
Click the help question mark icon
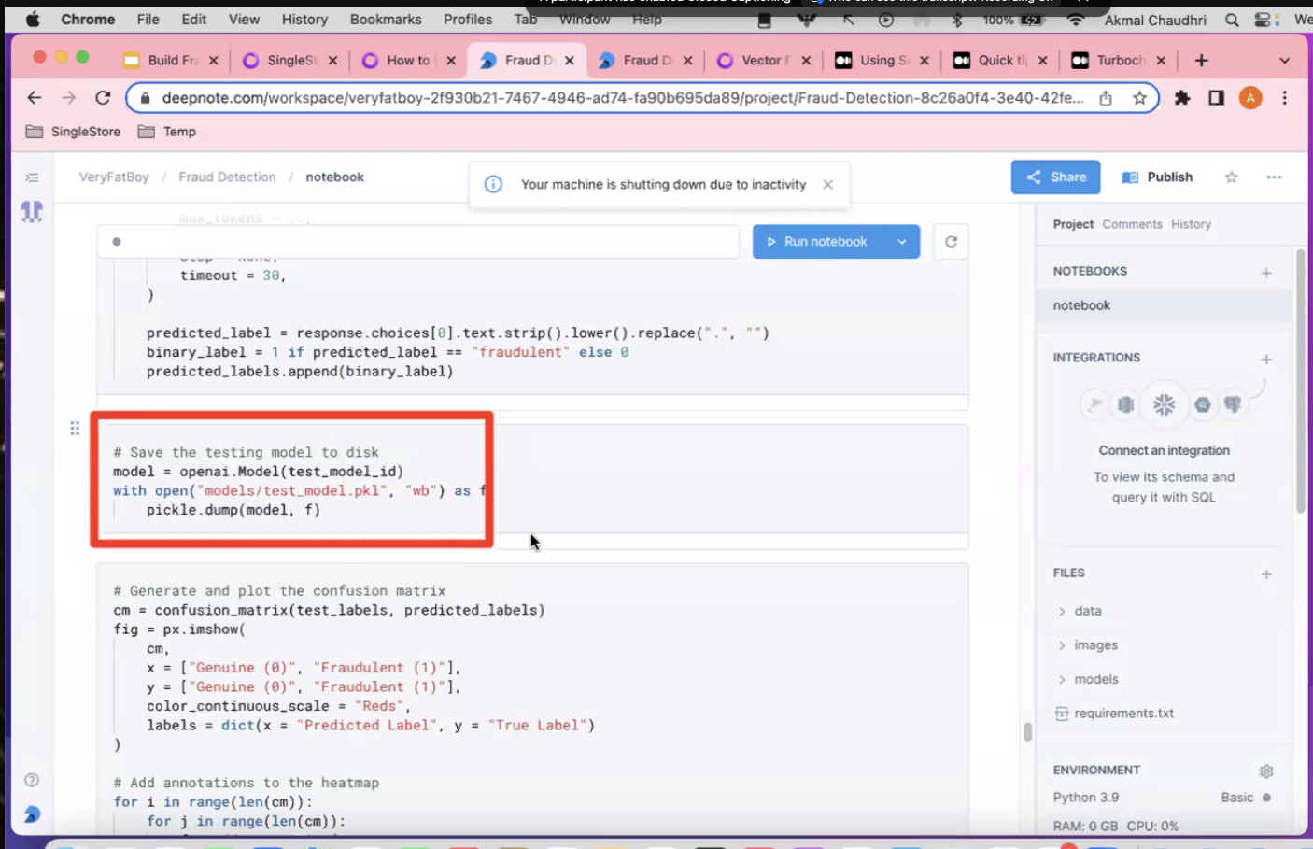[32, 780]
